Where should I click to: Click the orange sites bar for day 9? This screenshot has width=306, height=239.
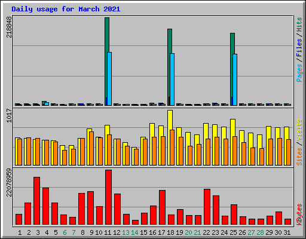(91, 148)
